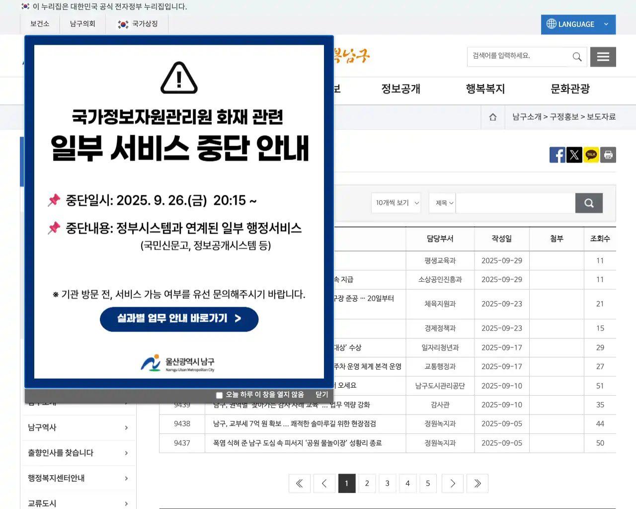Click the board search keyword field
This screenshot has height=509, width=636.
click(515, 203)
